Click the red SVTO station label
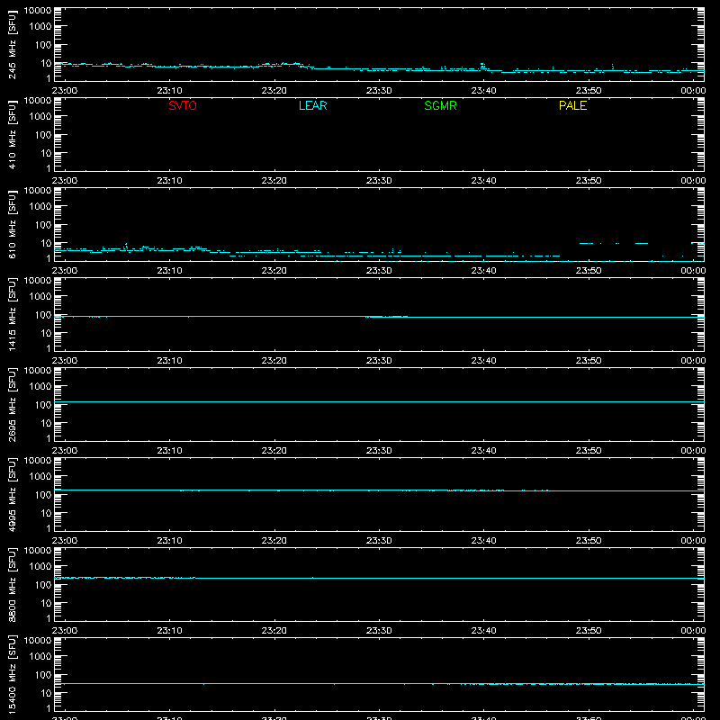This screenshot has height=720, width=720. [183, 105]
